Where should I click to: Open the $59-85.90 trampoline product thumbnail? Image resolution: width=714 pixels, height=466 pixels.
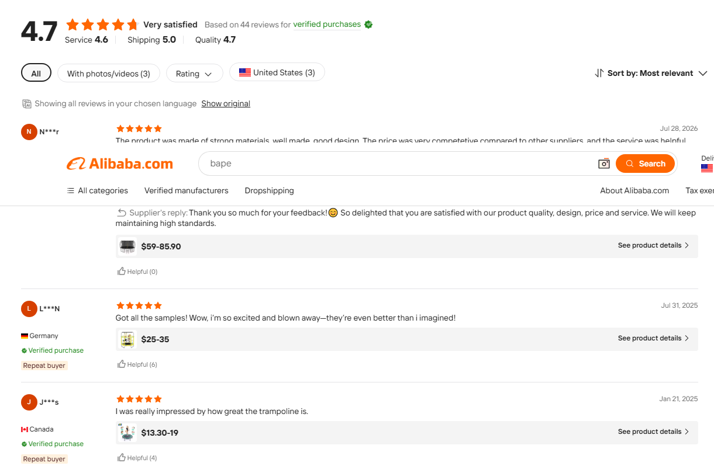[x=127, y=246]
